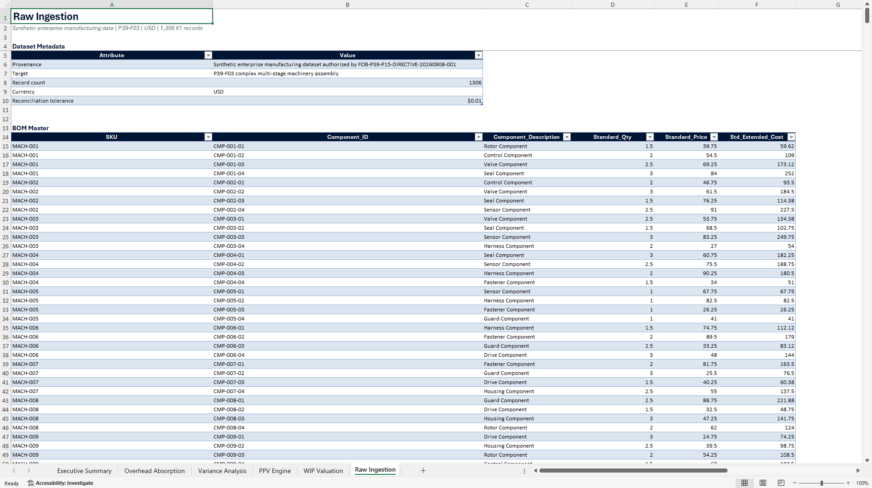Open the Value column filter dropdown
The width and height of the screenshot is (872, 488).
click(478, 55)
